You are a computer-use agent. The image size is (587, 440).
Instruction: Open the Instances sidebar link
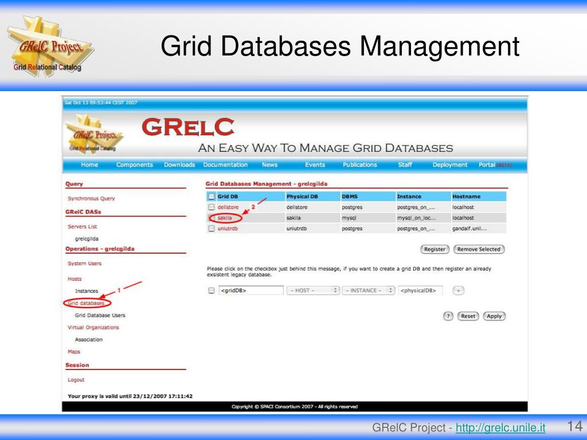point(87,291)
